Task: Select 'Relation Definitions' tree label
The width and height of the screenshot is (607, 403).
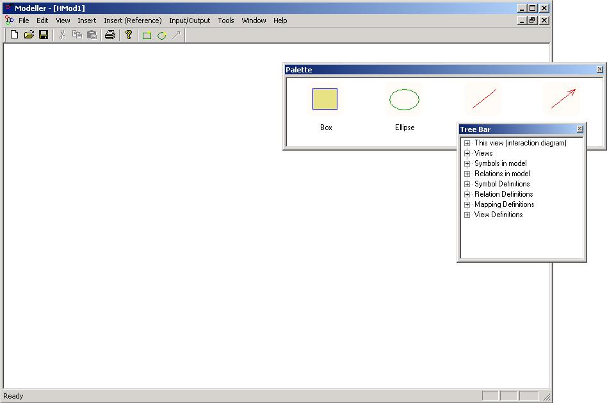Action: click(504, 194)
